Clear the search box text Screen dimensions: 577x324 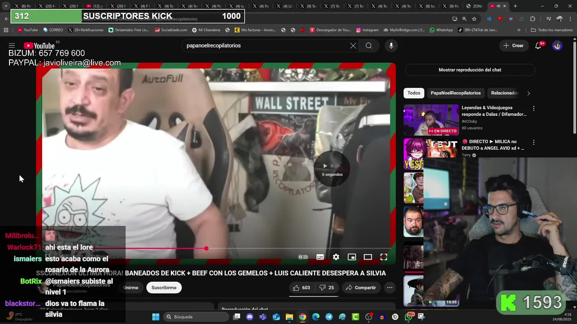point(353,45)
